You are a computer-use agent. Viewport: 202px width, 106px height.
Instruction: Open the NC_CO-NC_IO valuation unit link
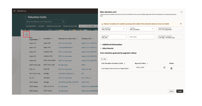coord(86,78)
